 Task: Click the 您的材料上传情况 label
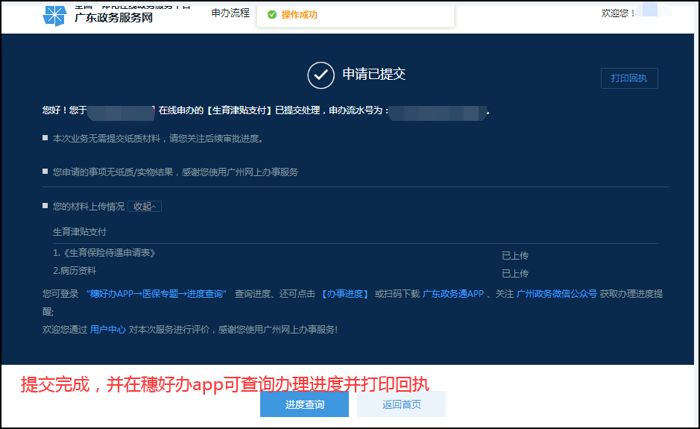click(89, 207)
